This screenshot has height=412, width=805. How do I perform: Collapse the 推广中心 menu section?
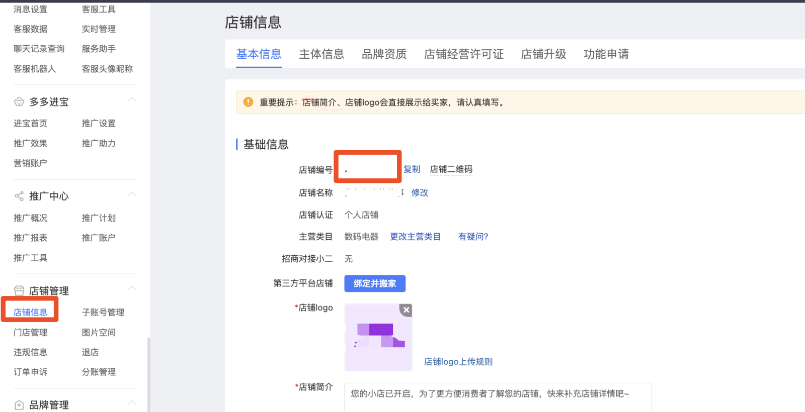pyautogui.click(x=132, y=194)
